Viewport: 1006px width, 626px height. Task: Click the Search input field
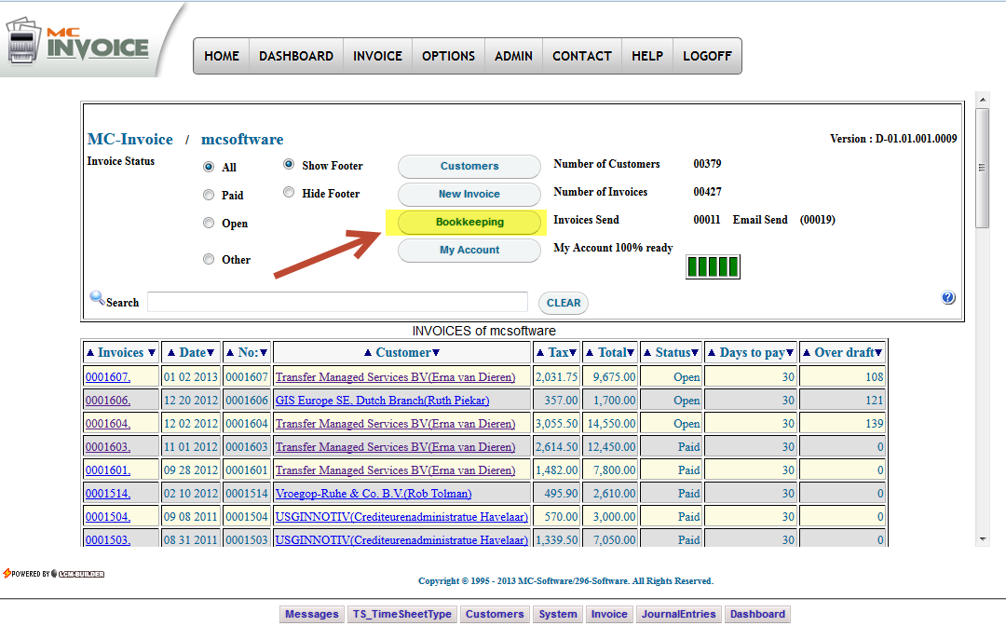(x=337, y=302)
